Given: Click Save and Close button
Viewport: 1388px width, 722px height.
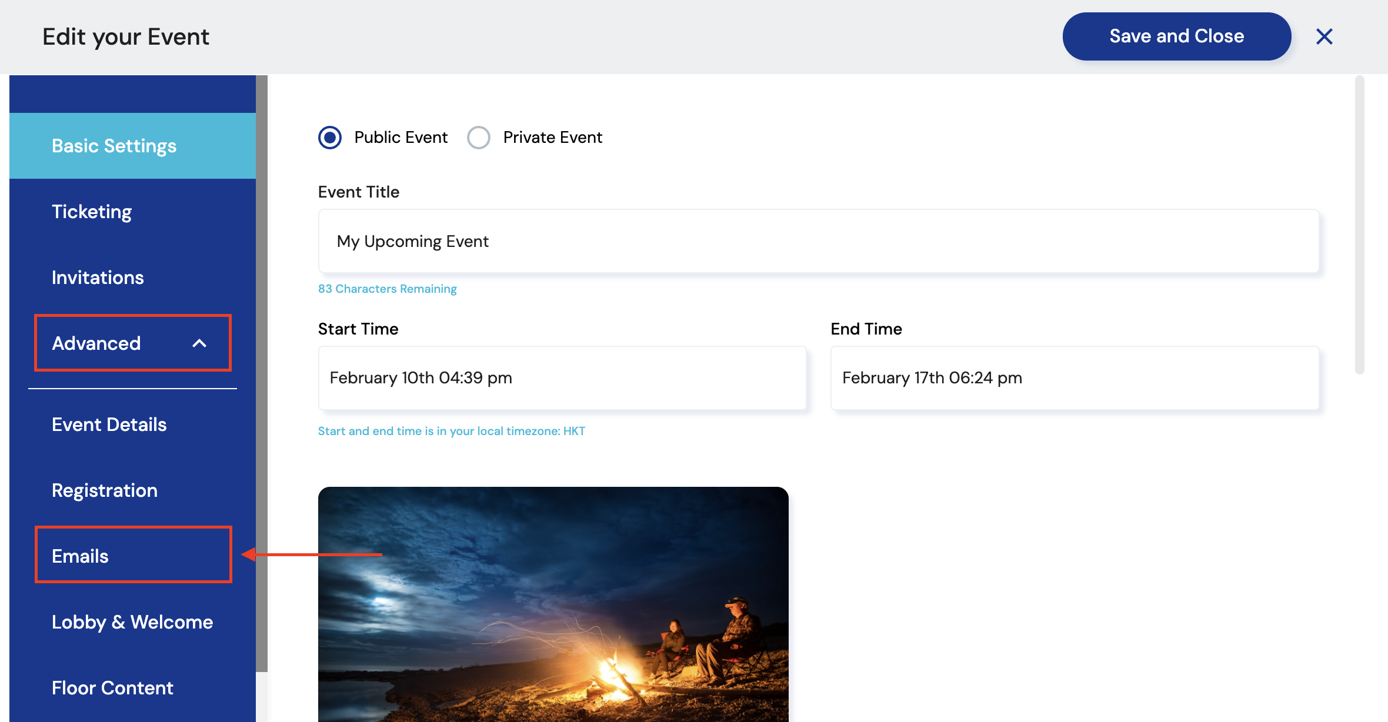Looking at the screenshot, I should coord(1176,36).
